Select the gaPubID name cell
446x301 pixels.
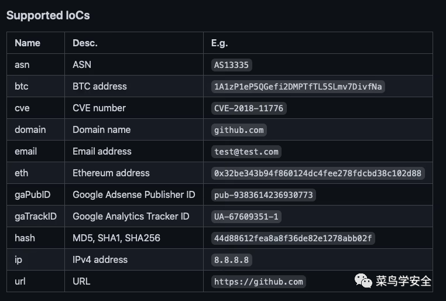point(32,194)
